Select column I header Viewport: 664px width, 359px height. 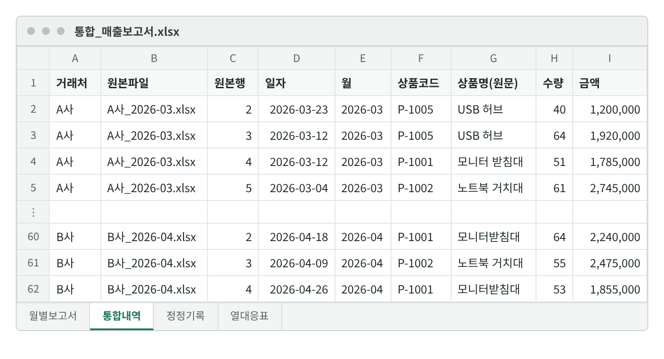click(610, 59)
